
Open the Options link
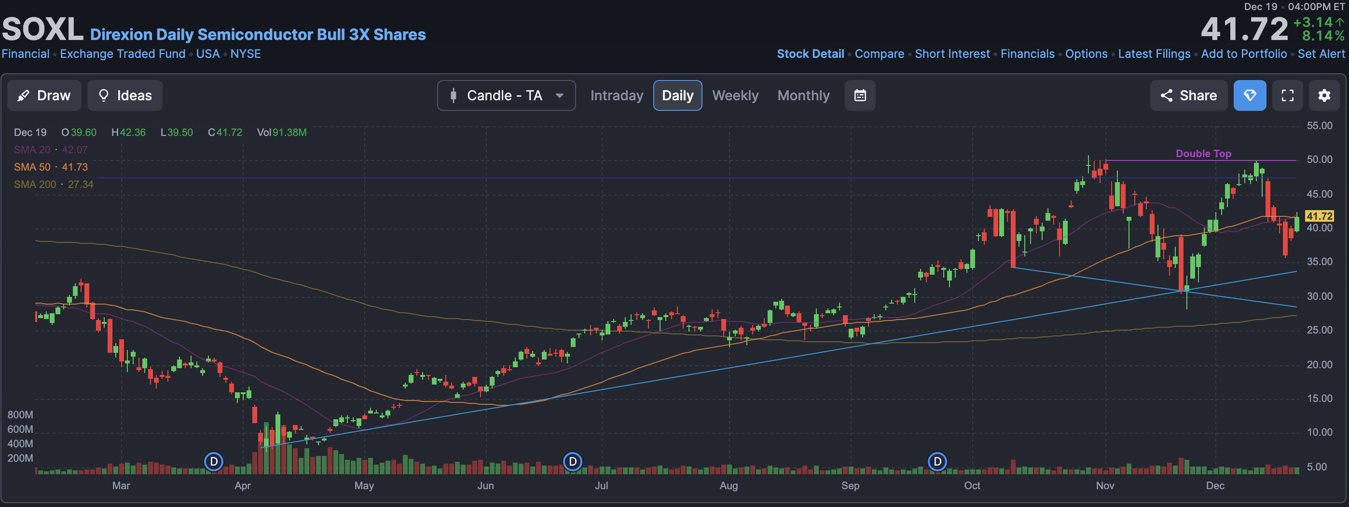coord(1086,54)
